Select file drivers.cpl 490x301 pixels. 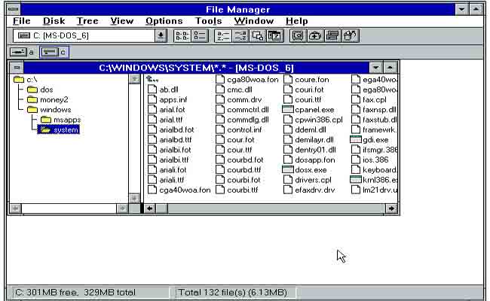click(x=313, y=180)
